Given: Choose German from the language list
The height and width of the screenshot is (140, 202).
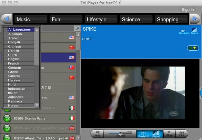Looking at the screenshot, I should (x=19, y=67).
